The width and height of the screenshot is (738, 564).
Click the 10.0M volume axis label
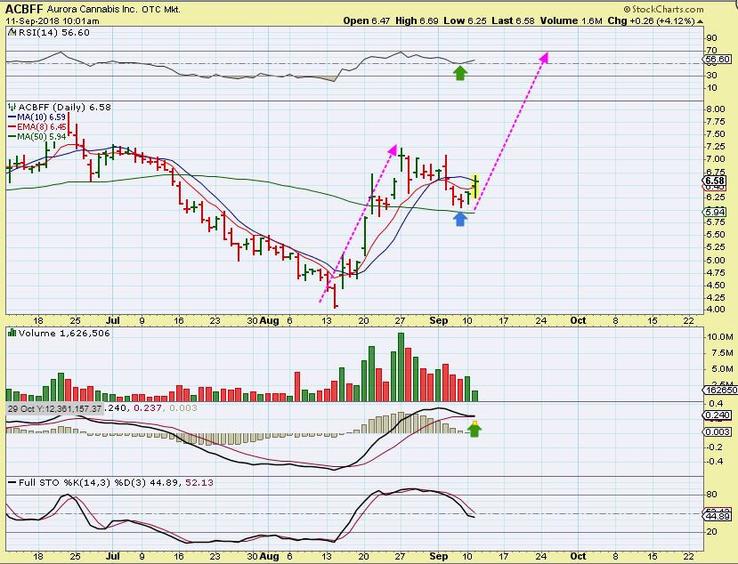[719, 337]
